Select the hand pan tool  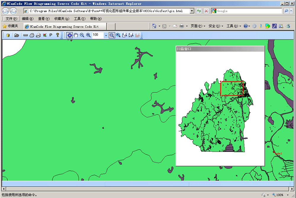tap(76, 35)
